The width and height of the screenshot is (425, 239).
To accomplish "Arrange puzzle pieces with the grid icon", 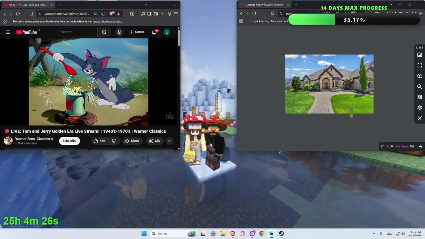I will [x=420, y=97].
